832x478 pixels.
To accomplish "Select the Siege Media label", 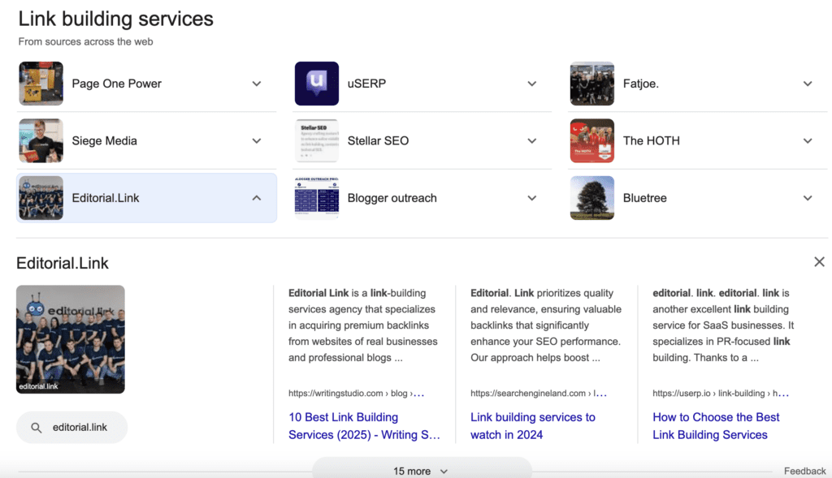I will [105, 141].
